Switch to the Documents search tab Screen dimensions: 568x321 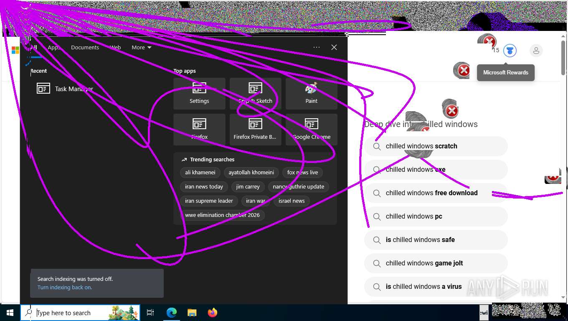pos(85,48)
